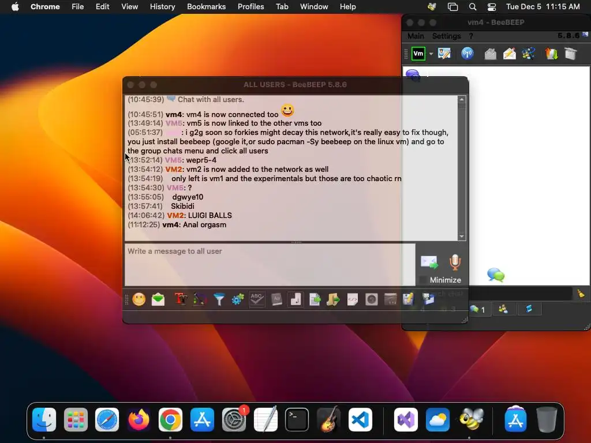Toggle the ABC spell checking button
The height and width of the screenshot is (443, 591).
click(257, 299)
